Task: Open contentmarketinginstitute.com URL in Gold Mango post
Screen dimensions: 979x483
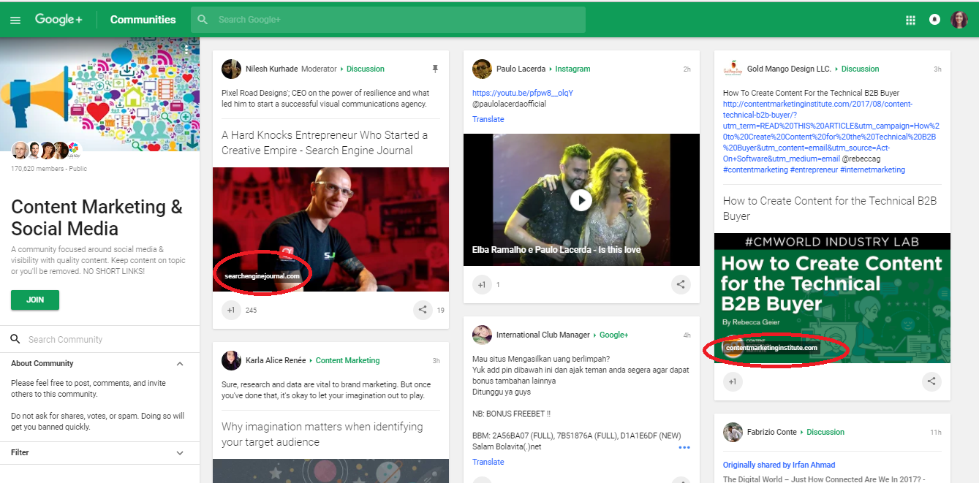Action: point(831,131)
